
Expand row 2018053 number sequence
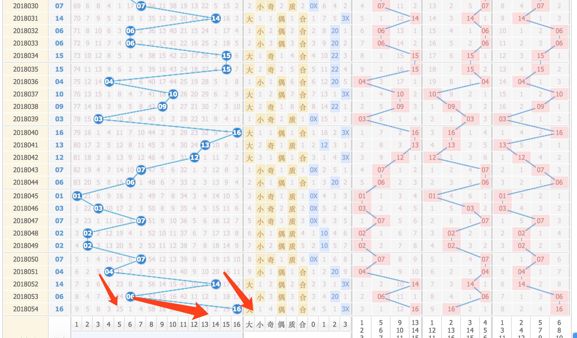point(26,297)
